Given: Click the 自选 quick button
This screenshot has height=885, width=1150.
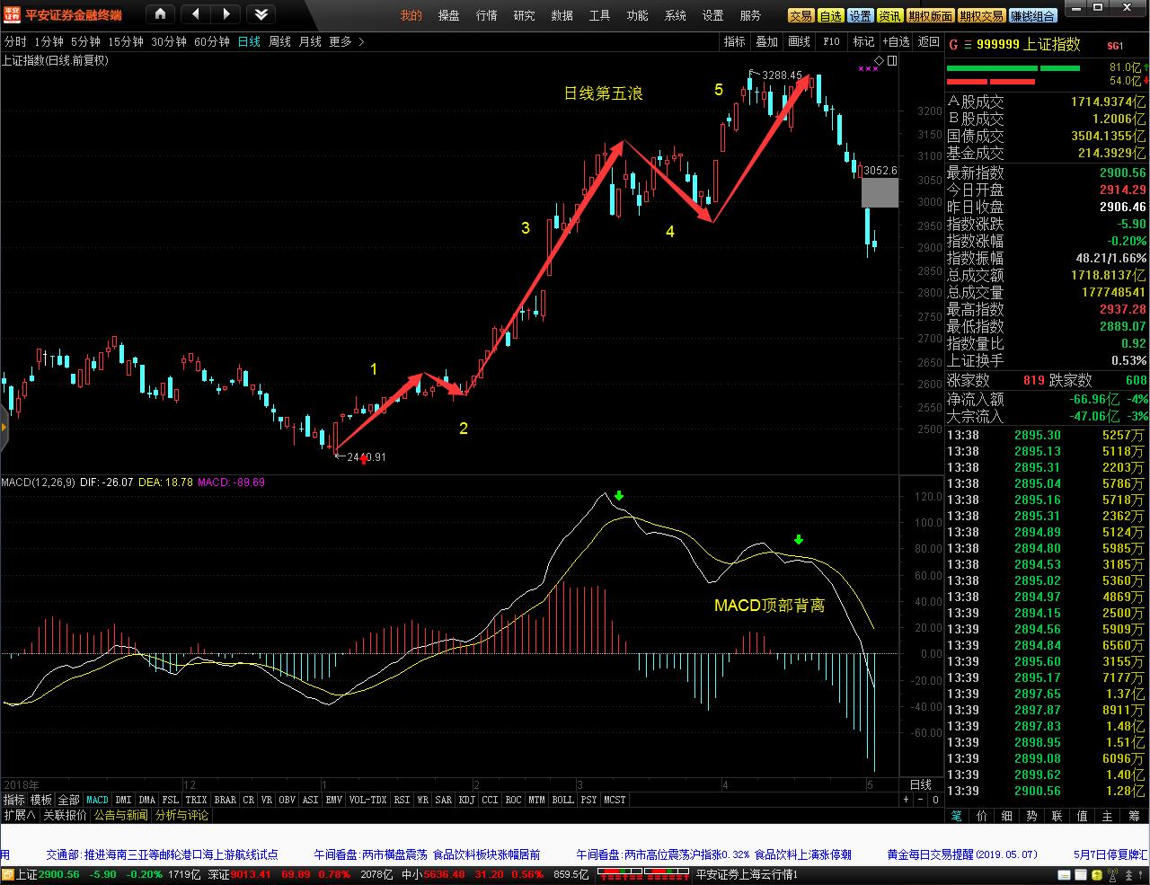Looking at the screenshot, I should 831,15.
